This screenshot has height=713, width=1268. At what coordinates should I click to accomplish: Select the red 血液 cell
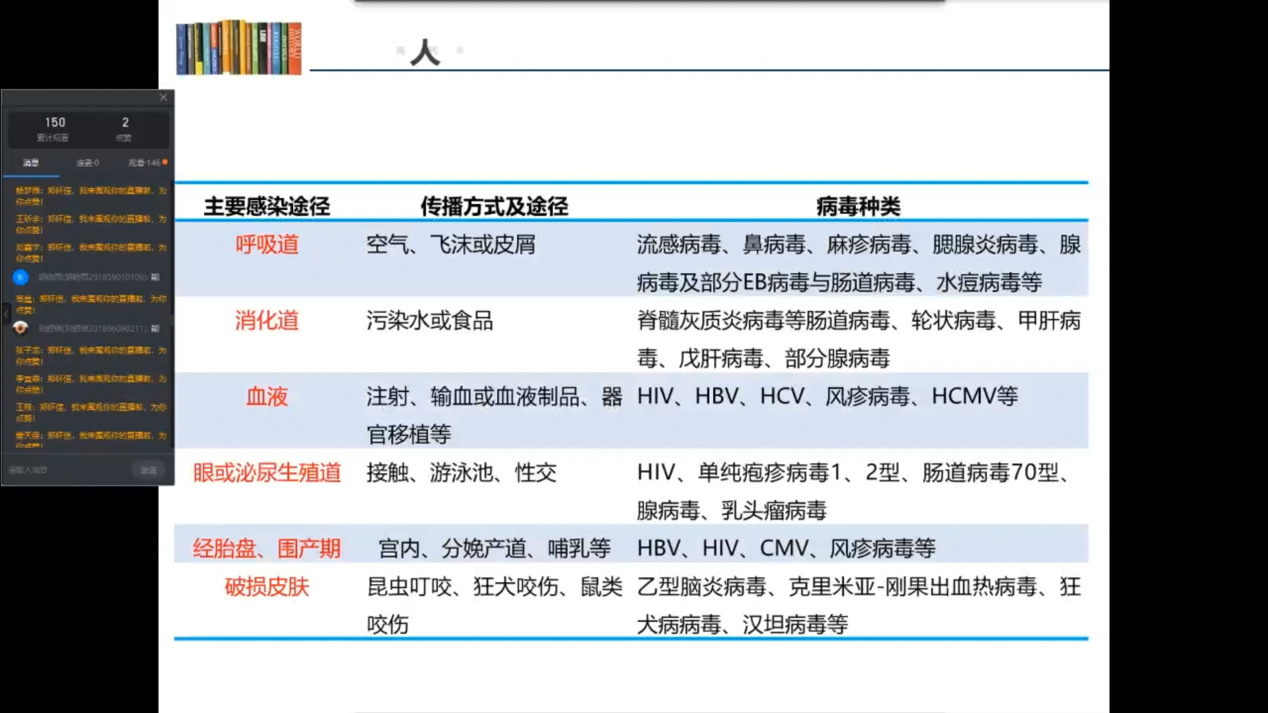(267, 397)
